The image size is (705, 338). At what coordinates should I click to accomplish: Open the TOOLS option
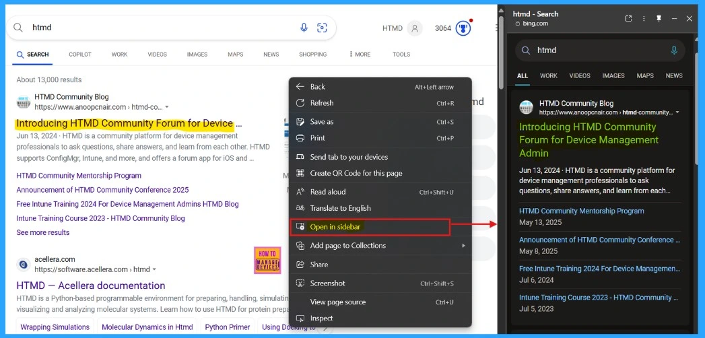(401, 55)
